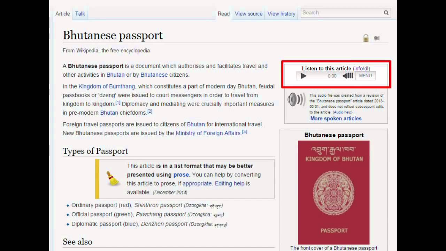446x251 pixels.
Task: Click the broom cleanup icon
Action: pyautogui.click(x=113, y=178)
